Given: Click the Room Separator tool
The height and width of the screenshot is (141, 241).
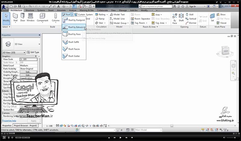Looking at the screenshot, I should coord(140,19).
